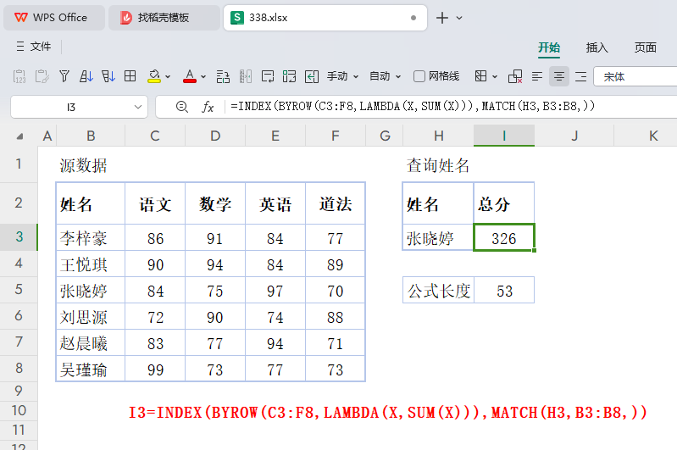Image resolution: width=677 pixels, height=450 pixels.
Task: Click the indent arrow-in-box icon
Action: pos(311,76)
